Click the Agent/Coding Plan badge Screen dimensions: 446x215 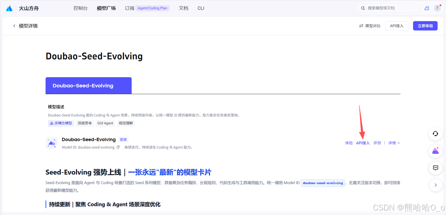point(153,8)
